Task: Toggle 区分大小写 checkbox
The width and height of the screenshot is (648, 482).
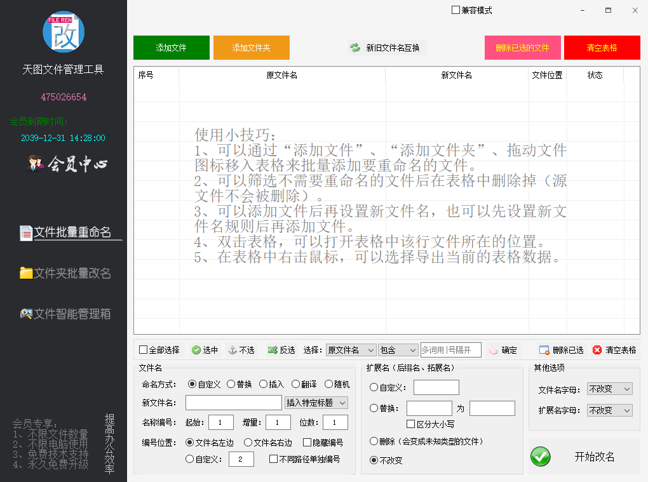Action: coord(411,424)
